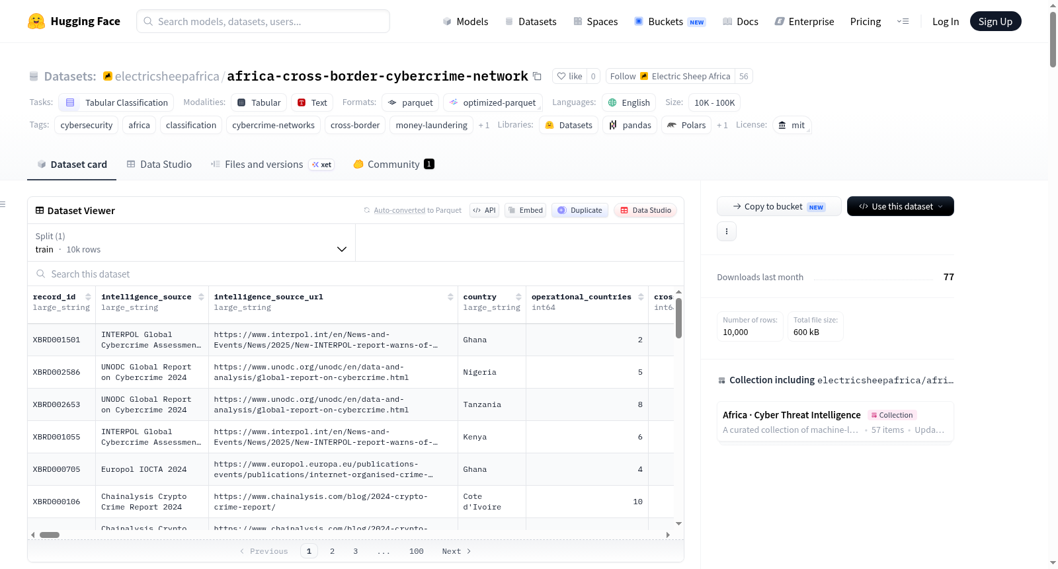Open Docs in the top navigation
1058x569 pixels.
(x=741, y=21)
